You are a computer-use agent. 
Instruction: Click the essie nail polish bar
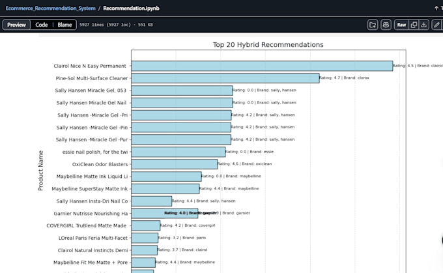click(179, 152)
